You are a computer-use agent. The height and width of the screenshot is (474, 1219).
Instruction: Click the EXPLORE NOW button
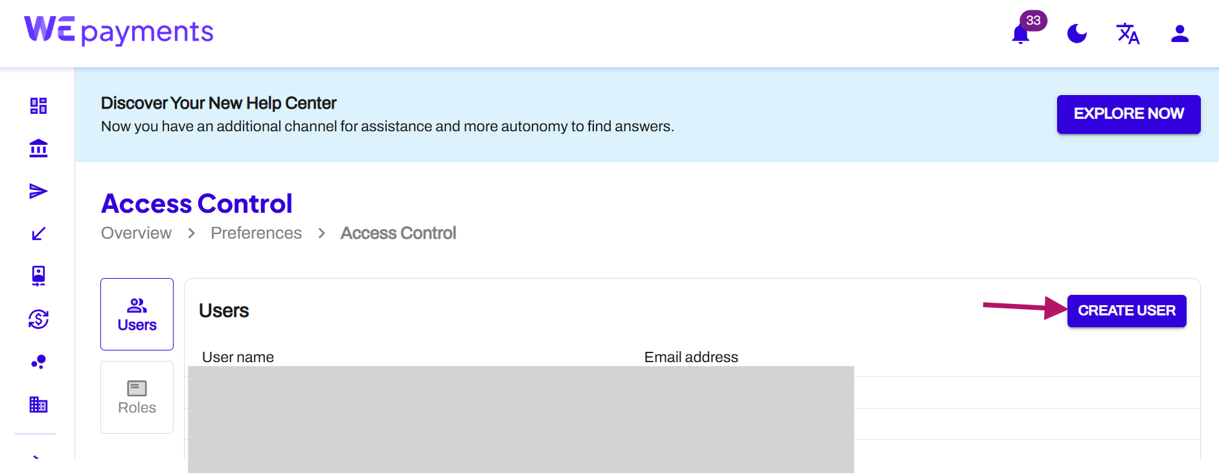pyautogui.click(x=1128, y=114)
